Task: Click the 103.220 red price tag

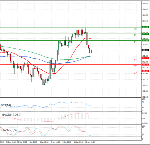Action: point(145,65)
